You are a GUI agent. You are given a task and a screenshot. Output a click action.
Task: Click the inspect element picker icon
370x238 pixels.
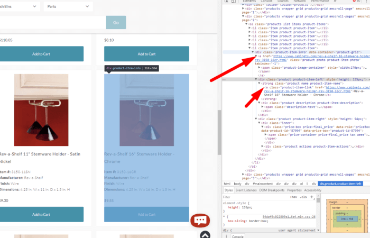225,2
